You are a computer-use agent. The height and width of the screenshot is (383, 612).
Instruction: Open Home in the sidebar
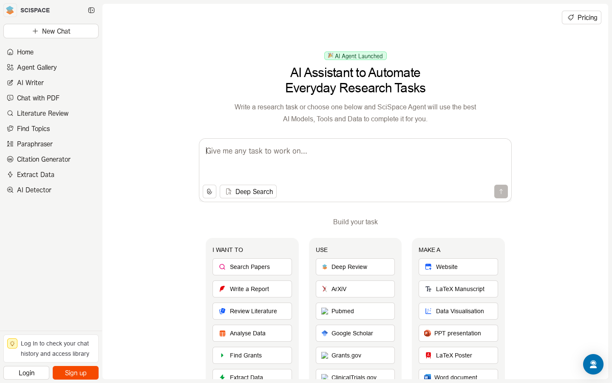pyautogui.click(x=51, y=52)
